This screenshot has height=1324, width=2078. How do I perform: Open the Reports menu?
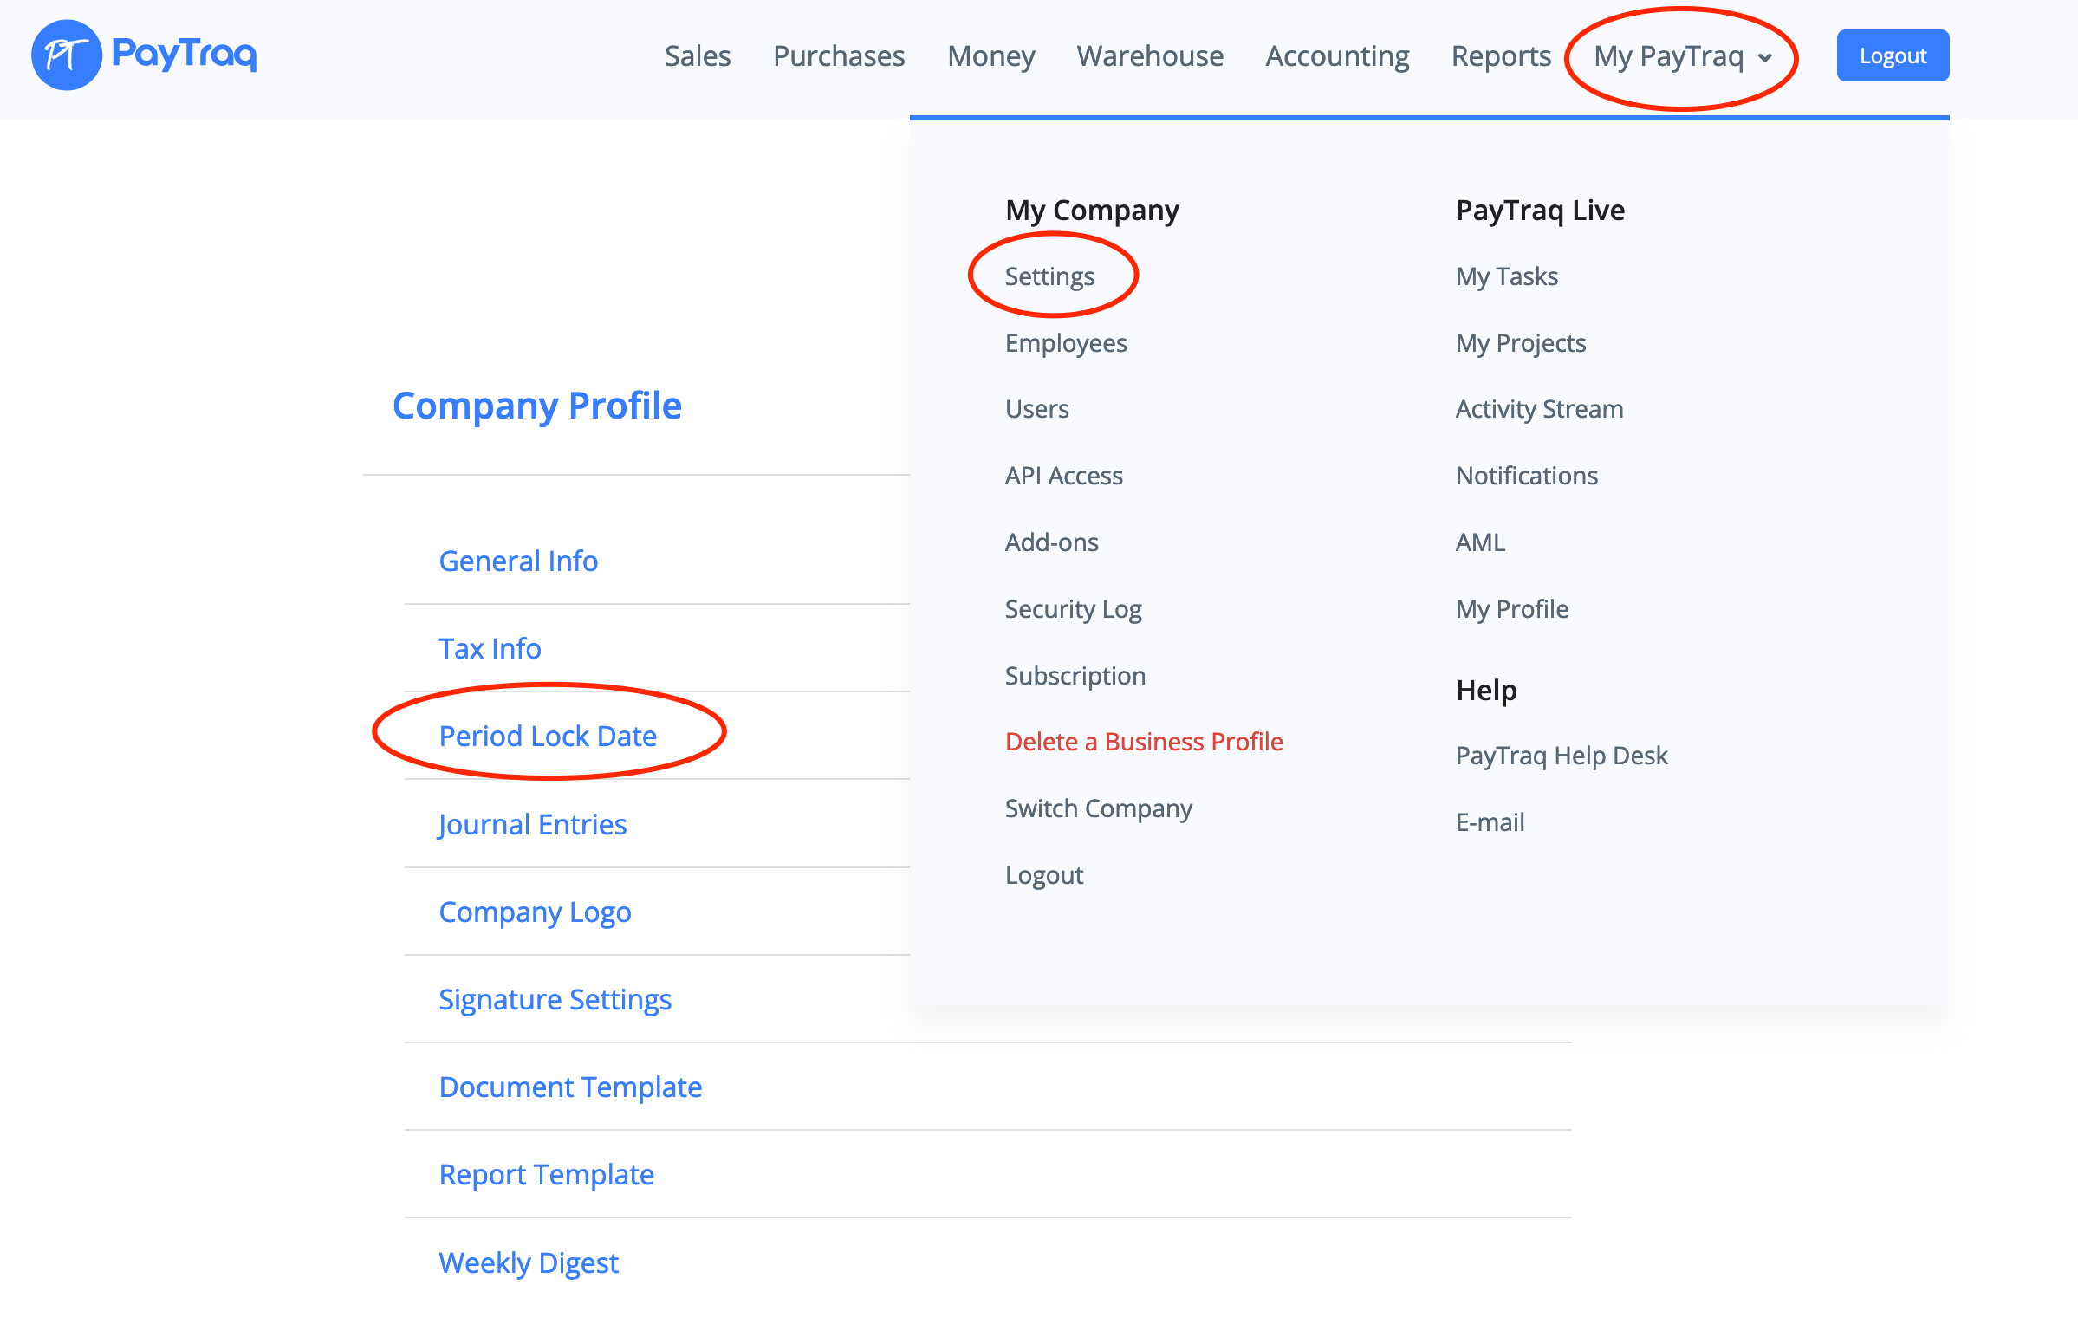tap(1500, 56)
